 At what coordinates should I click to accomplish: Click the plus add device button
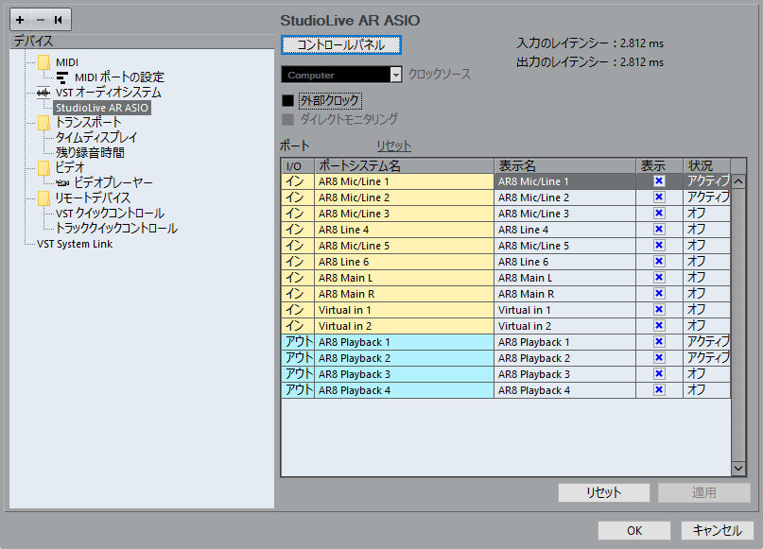(20, 20)
